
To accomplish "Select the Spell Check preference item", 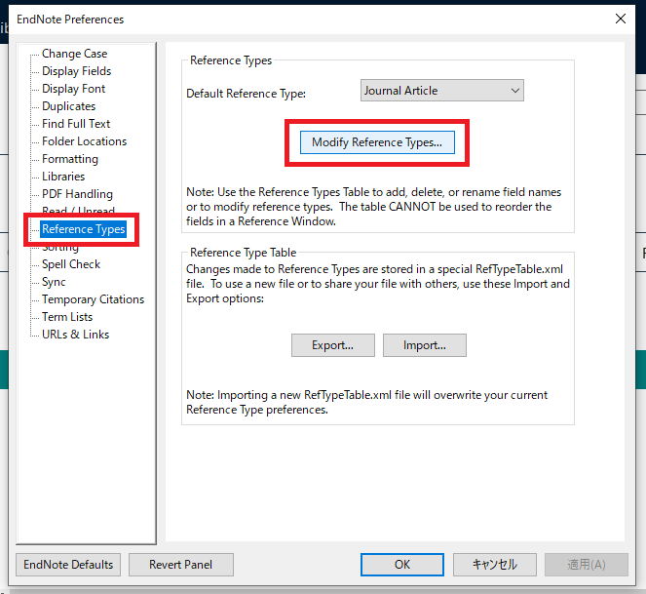I will (70, 264).
